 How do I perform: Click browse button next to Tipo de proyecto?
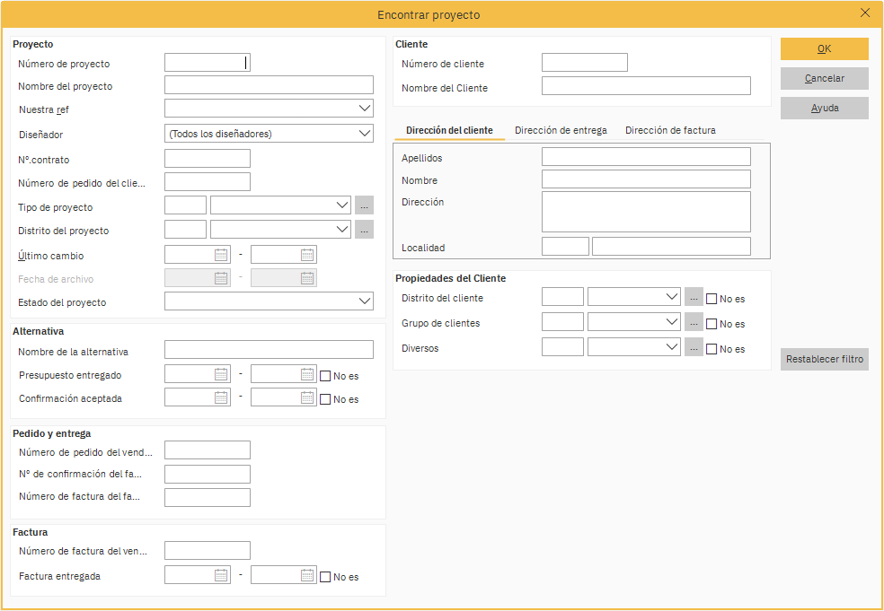pos(364,205)
